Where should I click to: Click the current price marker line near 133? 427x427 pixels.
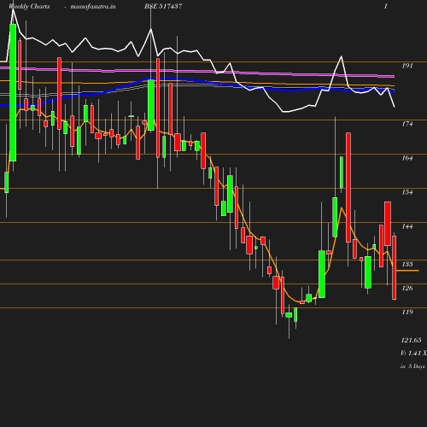tap(407, 271)
